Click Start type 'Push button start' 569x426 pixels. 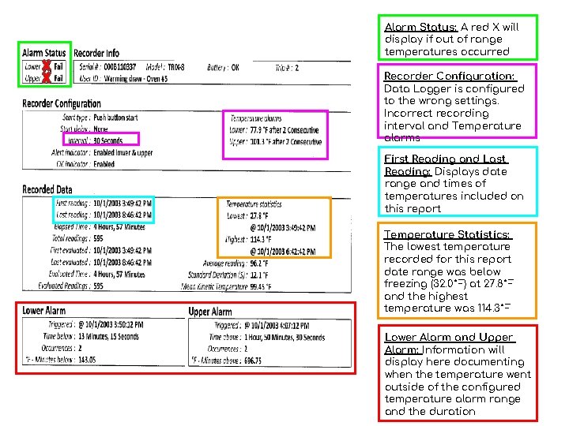[x=115, y=118]
